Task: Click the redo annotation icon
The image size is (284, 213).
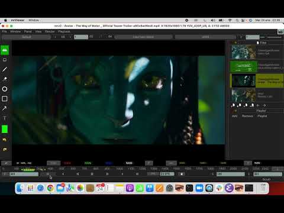Action: [5, 149]
